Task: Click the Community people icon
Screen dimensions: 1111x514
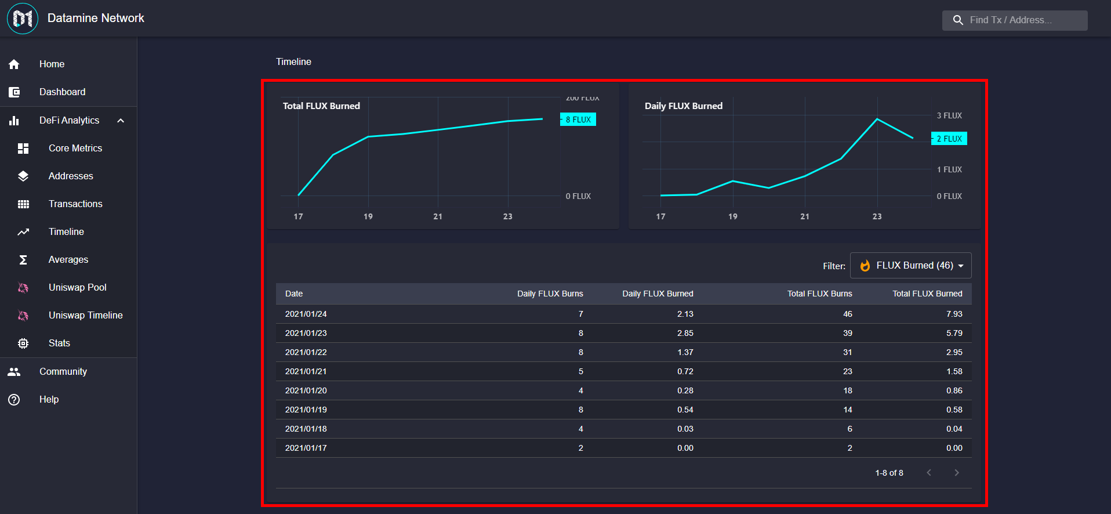Action: (14, 372)
